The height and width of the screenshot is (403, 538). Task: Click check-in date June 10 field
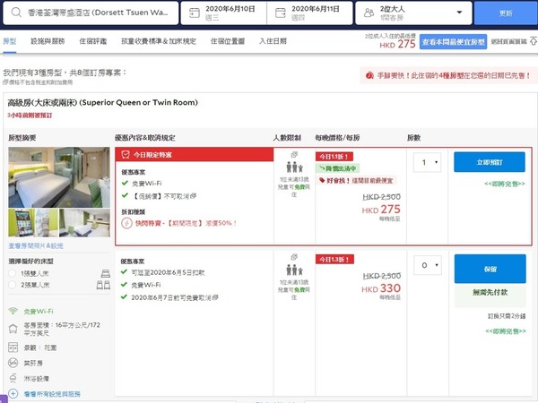coord(223,13)
